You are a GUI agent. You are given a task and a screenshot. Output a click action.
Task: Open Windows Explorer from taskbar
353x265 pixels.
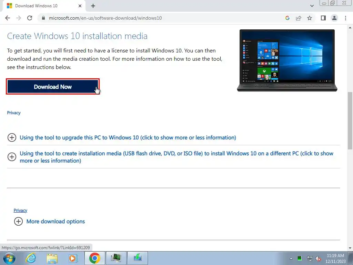(52, 258)
